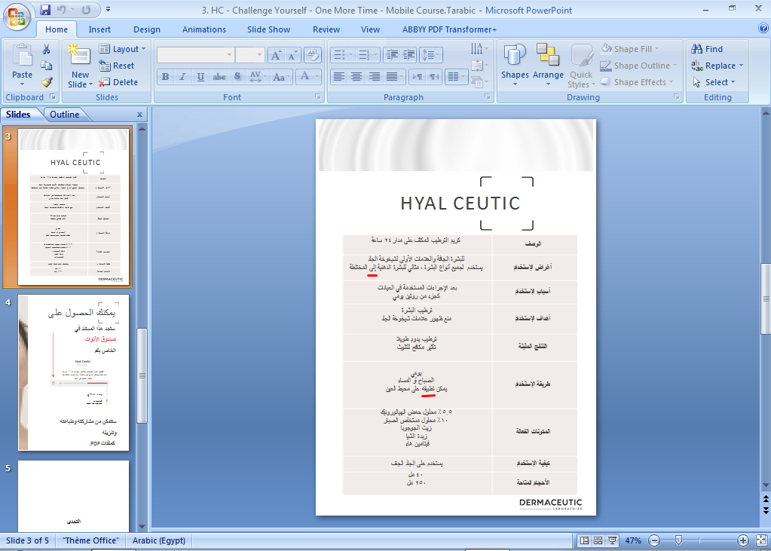
Task: Align text left
Action: tap(338, 76)
